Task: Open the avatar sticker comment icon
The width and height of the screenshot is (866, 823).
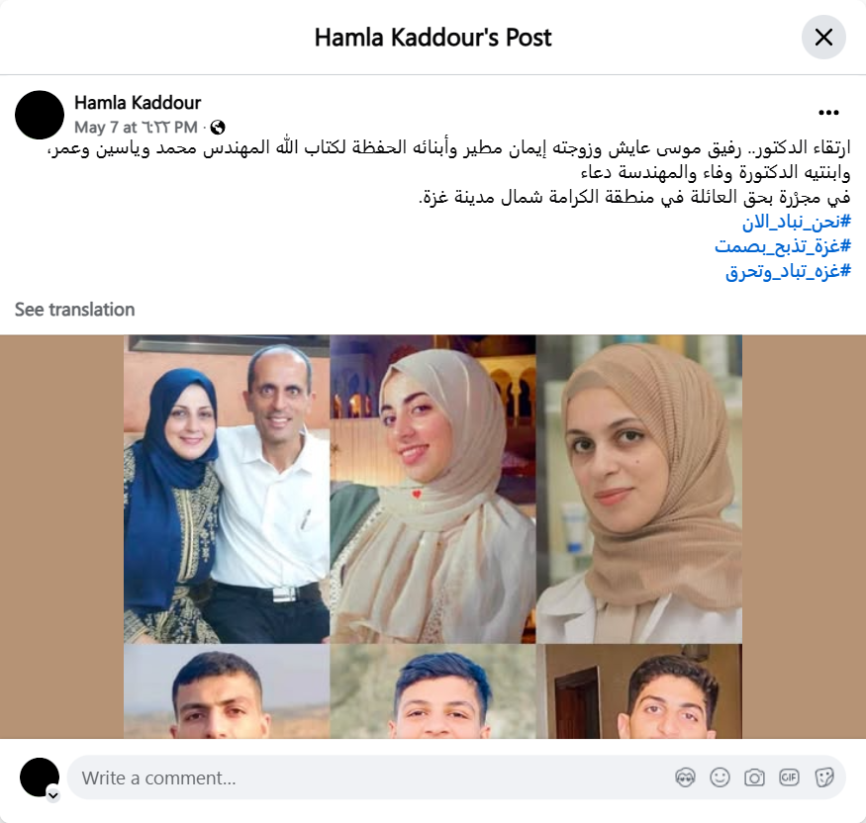Action: pos(686,777)
